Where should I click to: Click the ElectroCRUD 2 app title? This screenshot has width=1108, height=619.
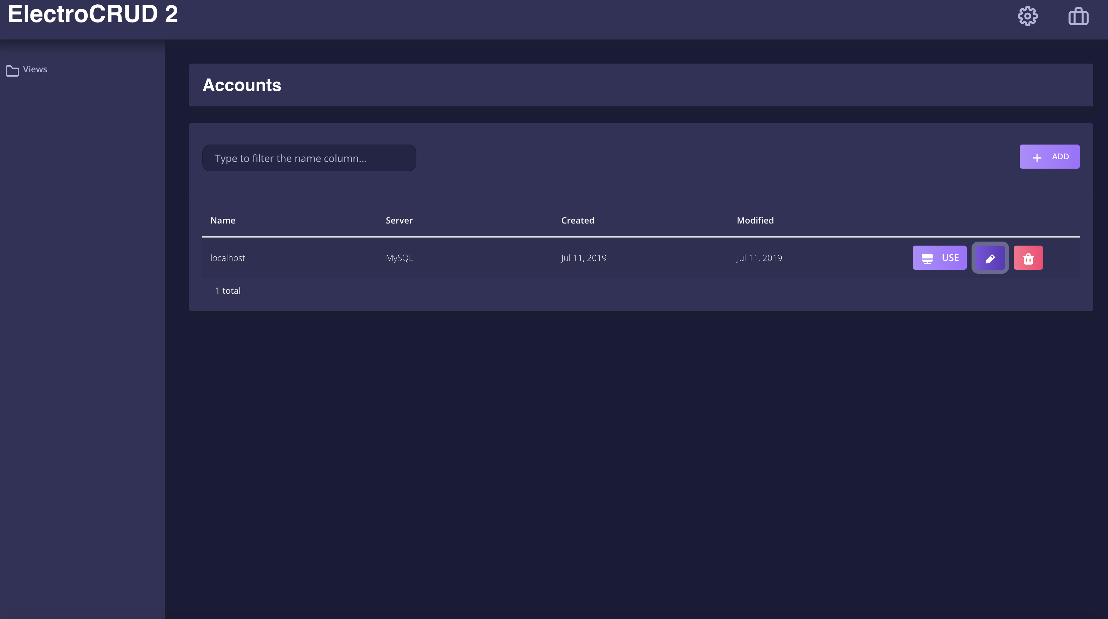[x=93, y=14]
